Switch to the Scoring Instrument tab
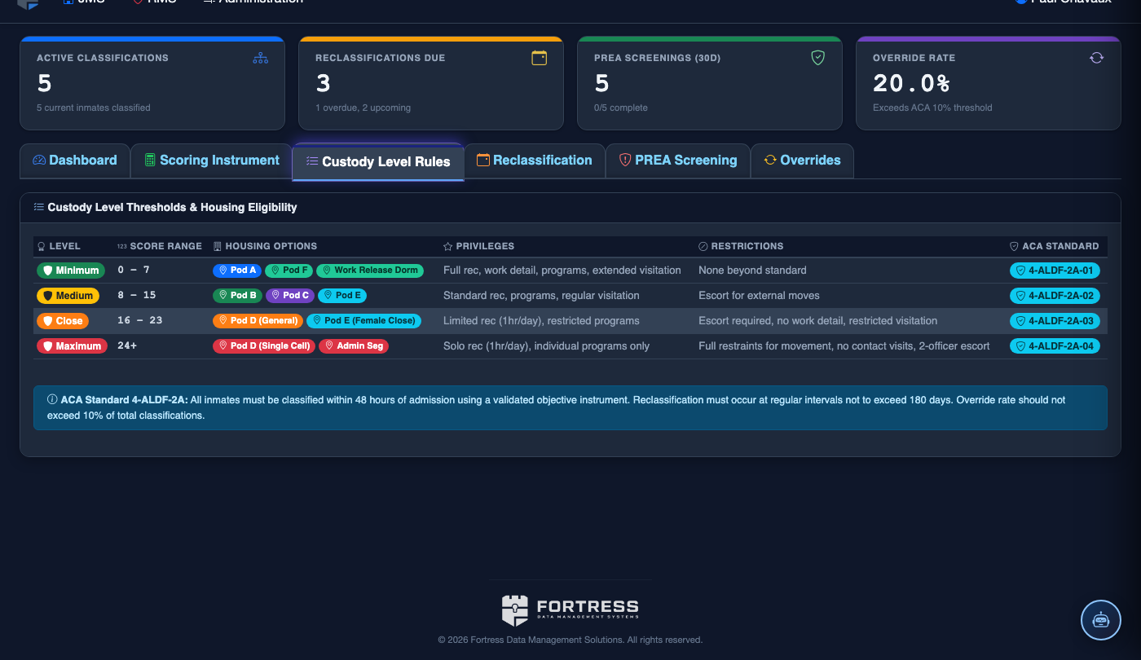Screen dimensions: 1141x660 (212, 161)
